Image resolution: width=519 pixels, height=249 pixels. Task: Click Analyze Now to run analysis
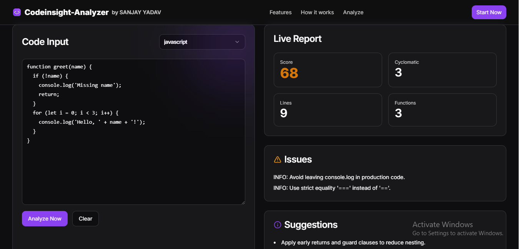tap(45, 218)
